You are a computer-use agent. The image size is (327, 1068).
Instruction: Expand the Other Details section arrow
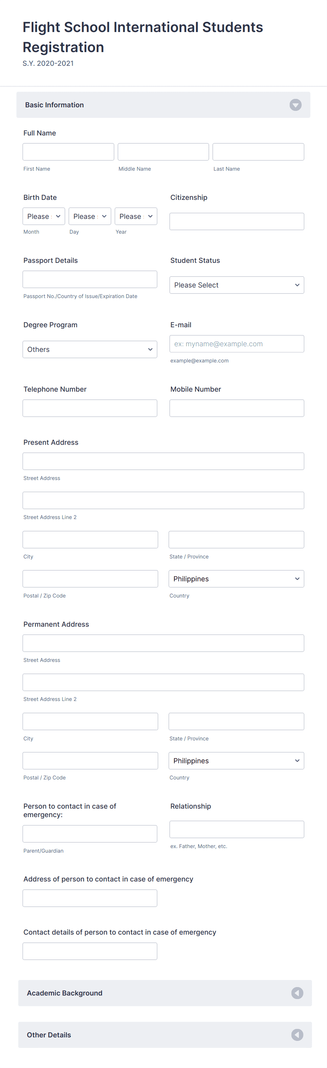click(x=297, y=1035)
